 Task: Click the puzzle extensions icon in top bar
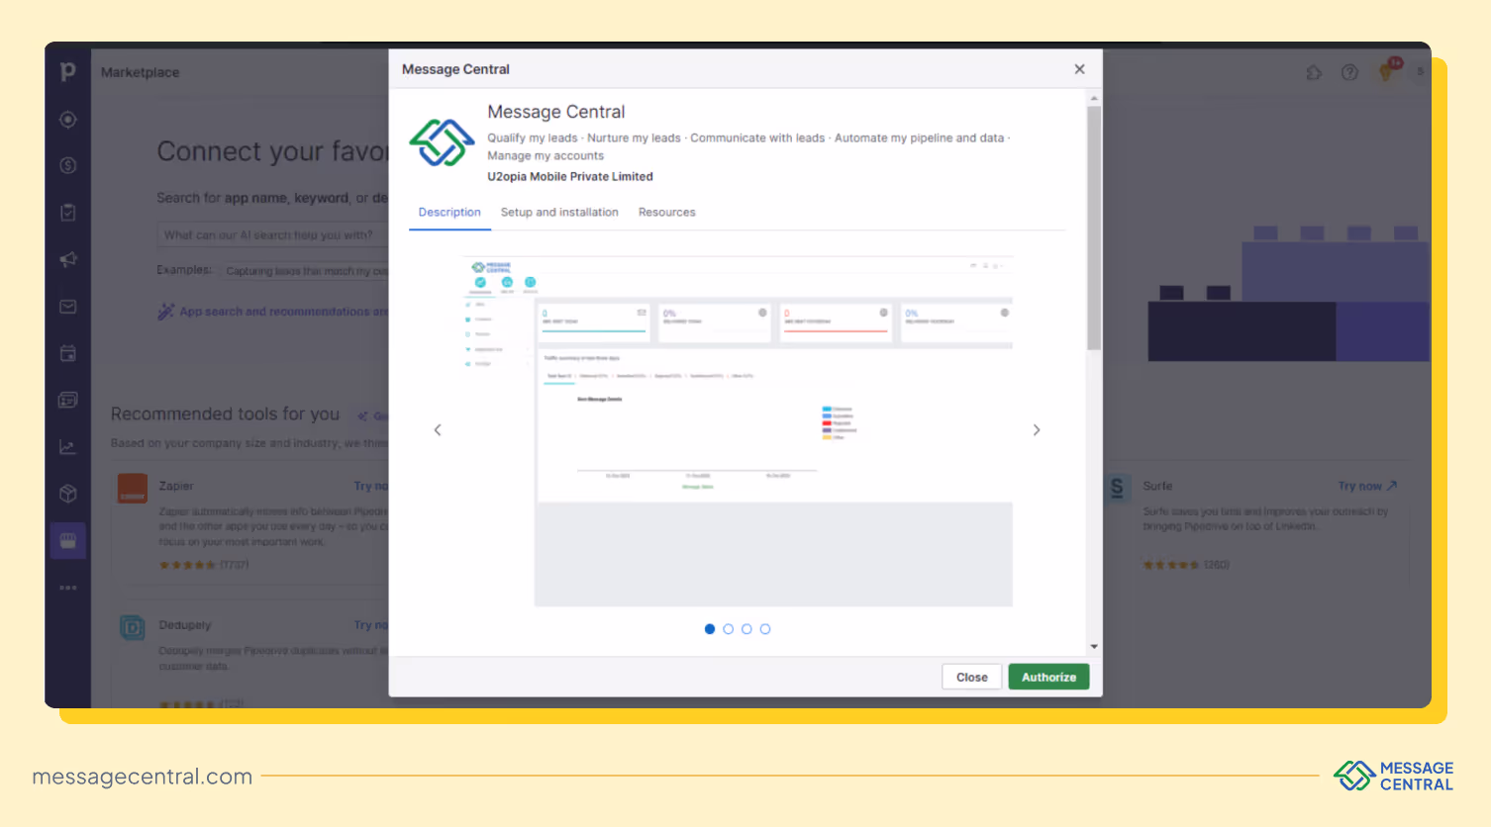[x=1314, y=72]
